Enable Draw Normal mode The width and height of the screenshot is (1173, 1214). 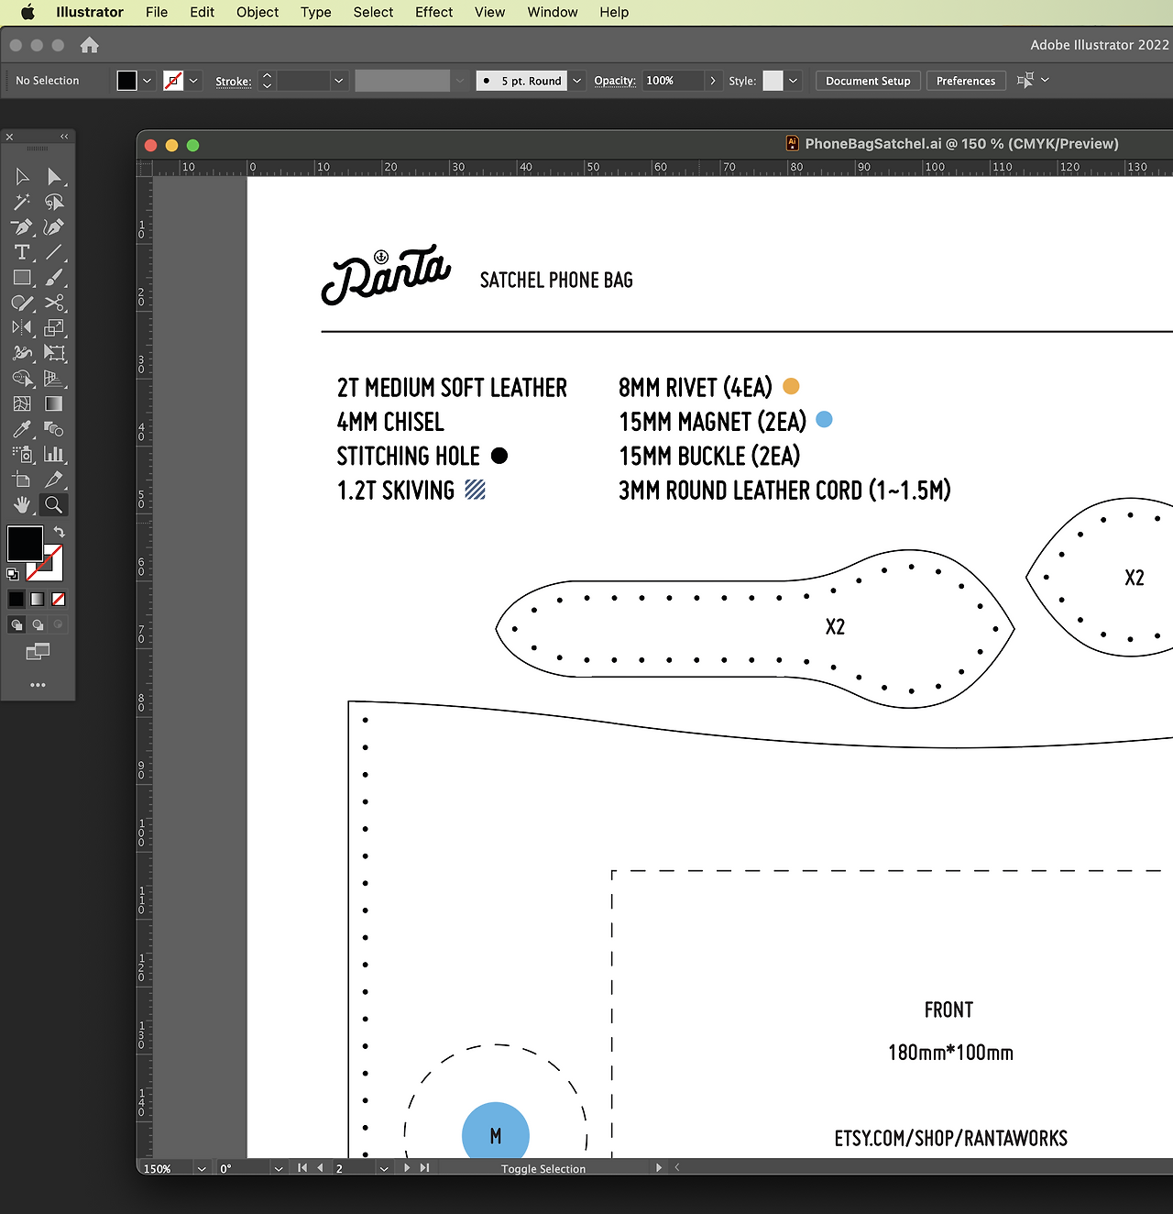[16, 624]
